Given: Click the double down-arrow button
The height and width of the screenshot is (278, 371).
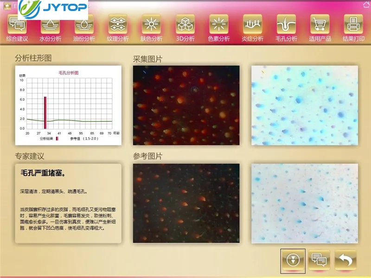Looking at the screenshot, I should (293, 260).
